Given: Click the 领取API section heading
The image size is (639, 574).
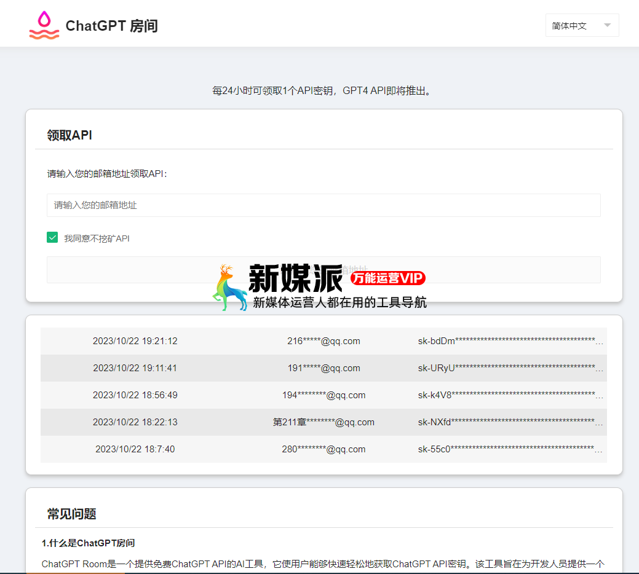Looking at the screenshot, I should coord(69,135).
